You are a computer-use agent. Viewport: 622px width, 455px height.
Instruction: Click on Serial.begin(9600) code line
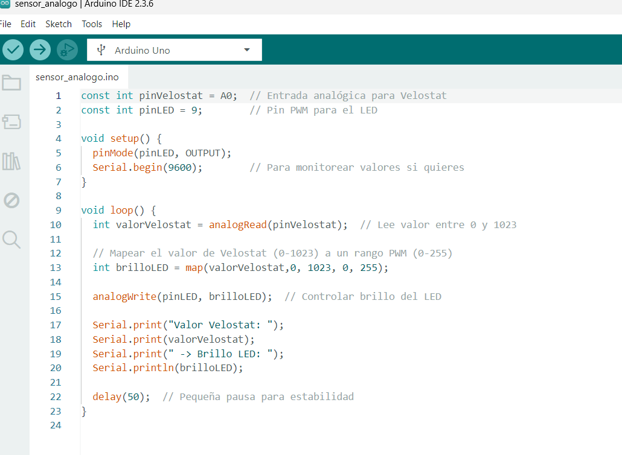pyautogui.click(x=147, y=167)
